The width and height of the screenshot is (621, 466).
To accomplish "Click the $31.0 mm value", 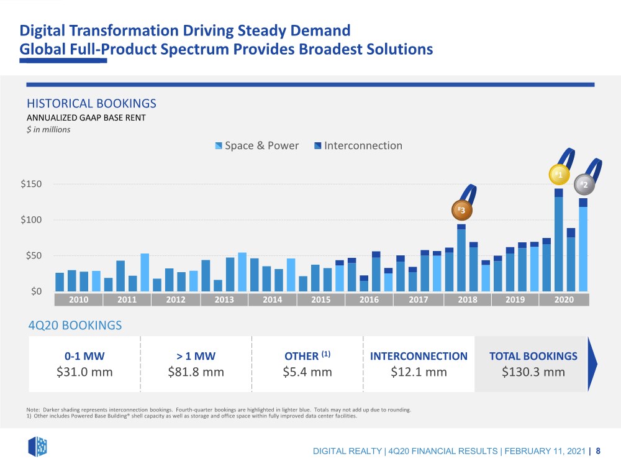I will tap(84, 372).
